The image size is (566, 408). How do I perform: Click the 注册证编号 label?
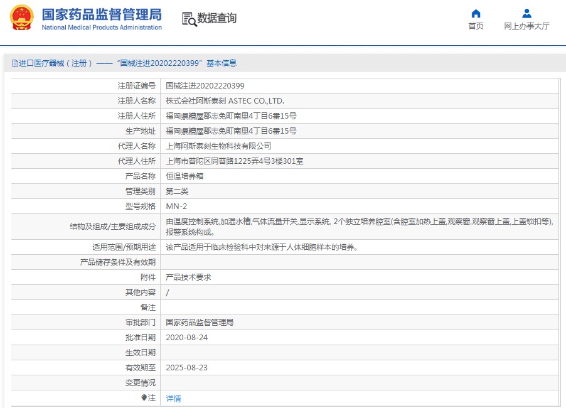coord(136,85)
